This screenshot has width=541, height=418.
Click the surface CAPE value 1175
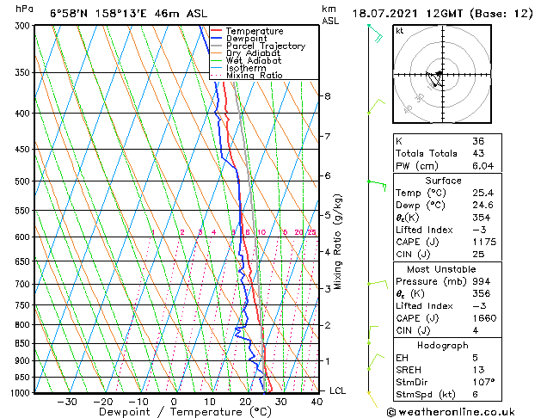(484, 242)
